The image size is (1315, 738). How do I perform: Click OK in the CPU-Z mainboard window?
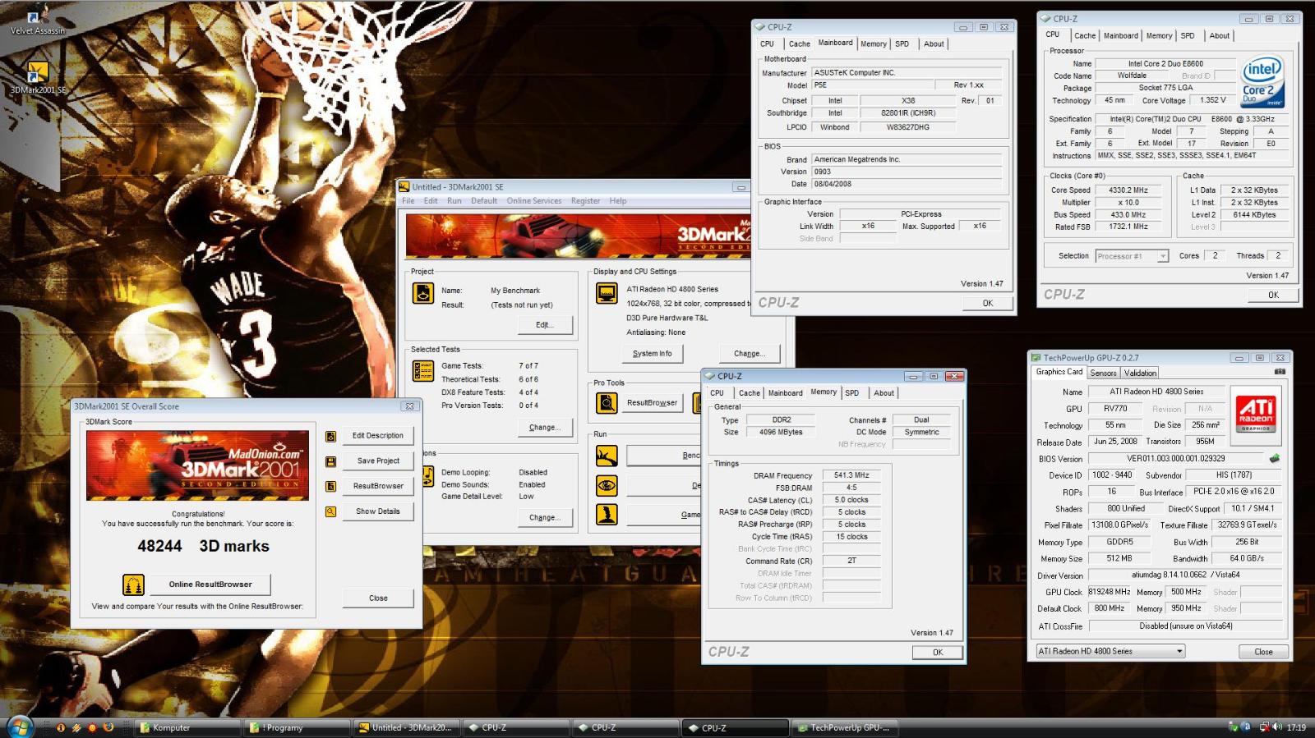click(x=988, y=303)
